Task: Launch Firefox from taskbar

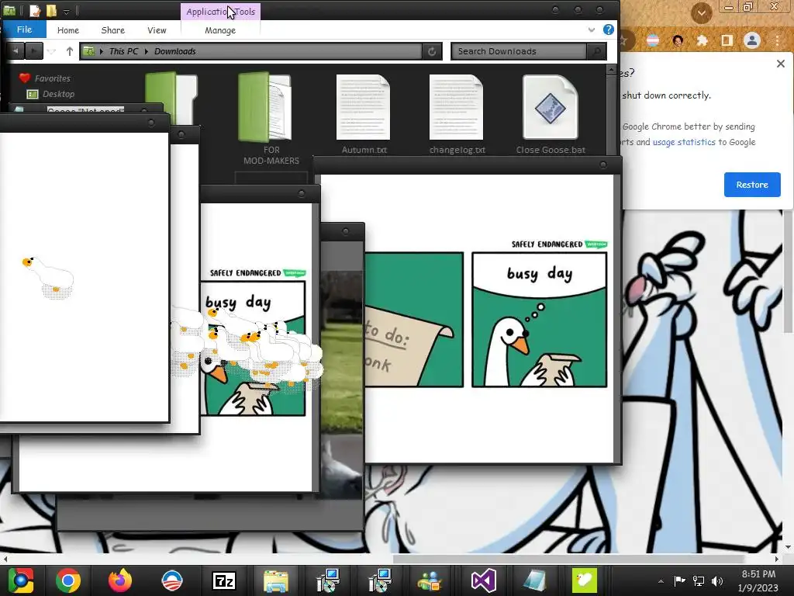Action: coord(120,580)
